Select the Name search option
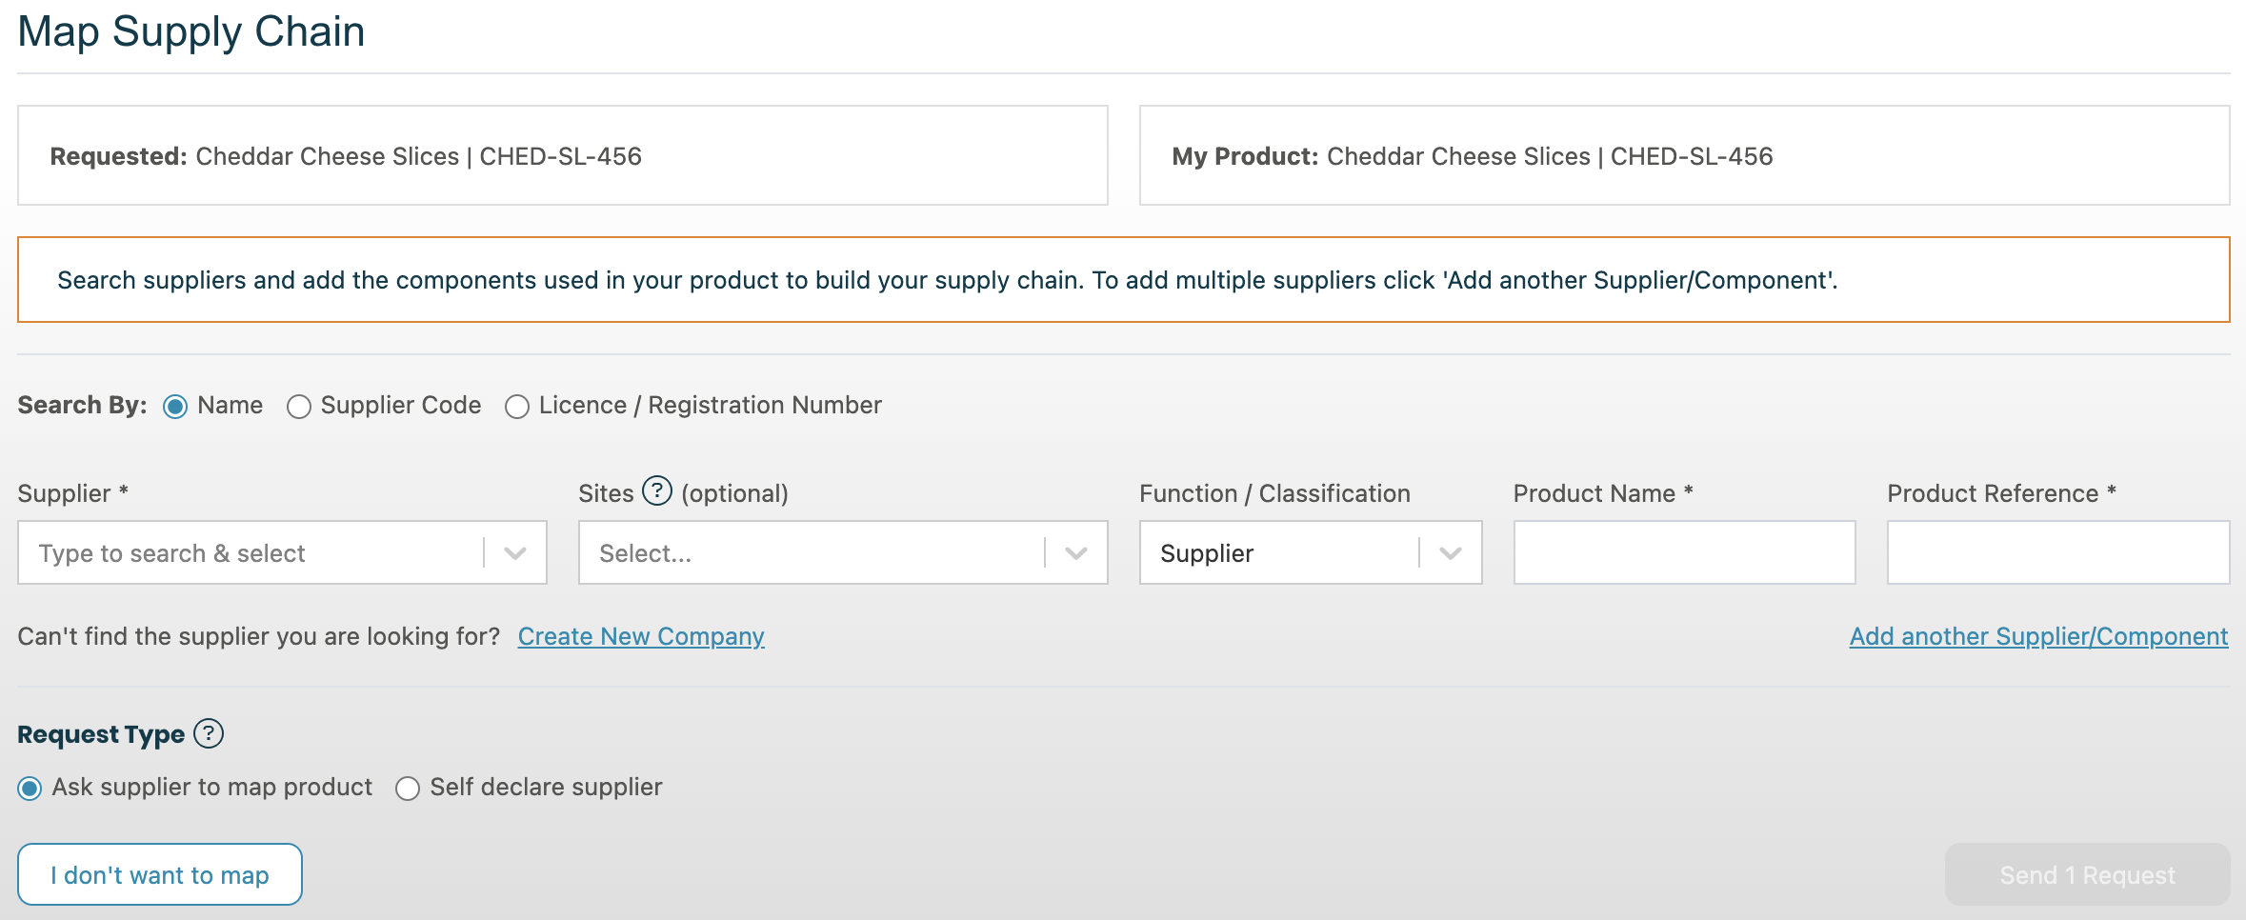 coord(175,407)
